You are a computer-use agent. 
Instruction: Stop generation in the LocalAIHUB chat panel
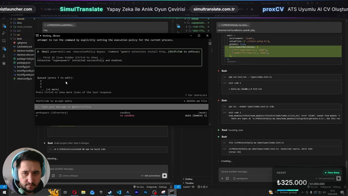point(164,176)
